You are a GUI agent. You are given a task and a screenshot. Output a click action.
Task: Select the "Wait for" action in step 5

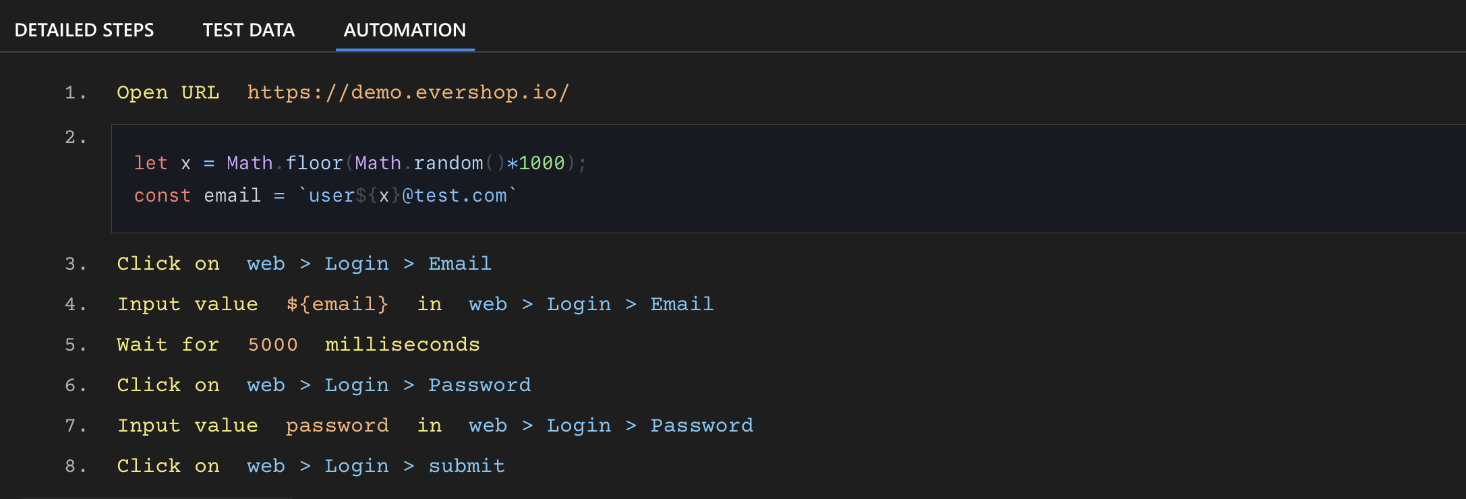(x=168, y=344)
